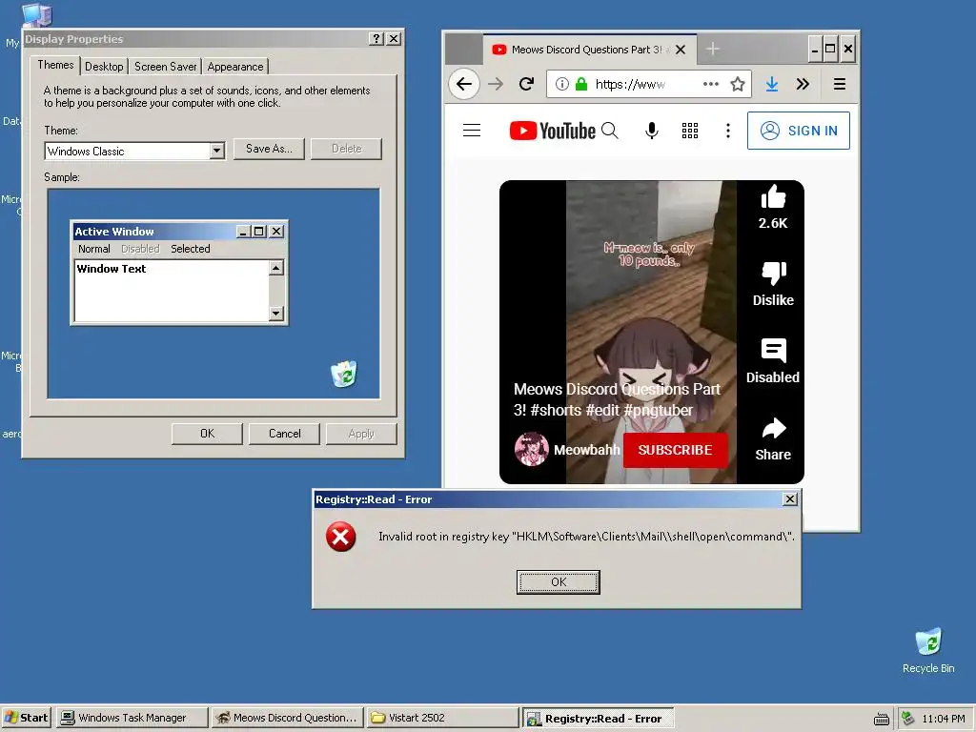
Task: Switch to the Themes tab
Action: [x=55, y=65]
